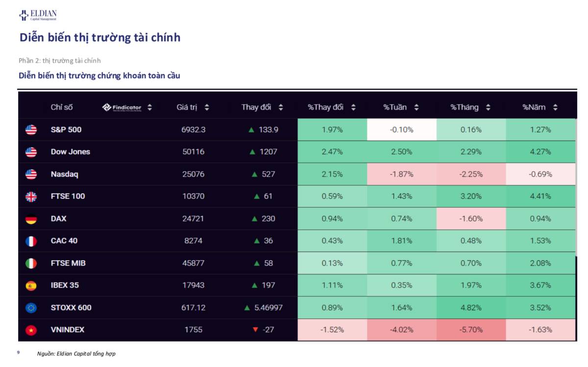
Task: Select the FTSE 100 index name
Action: (x=68, y=196)
